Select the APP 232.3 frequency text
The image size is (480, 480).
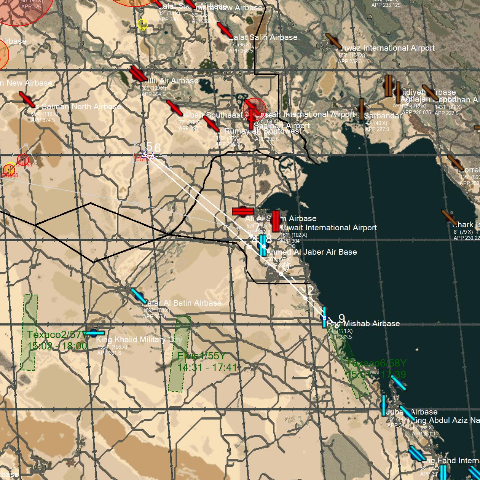pyautogui.click(x=350, y=61)
